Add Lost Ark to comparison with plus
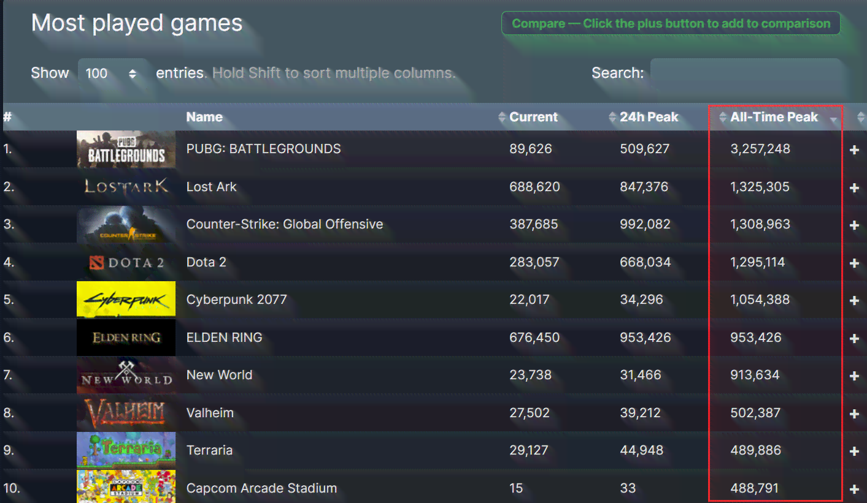 (854, 187)
